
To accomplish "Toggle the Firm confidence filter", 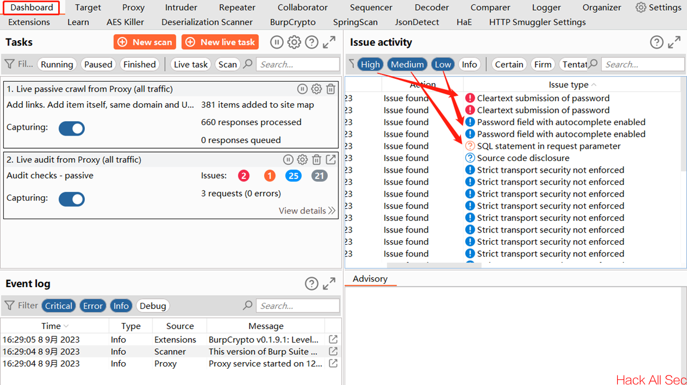I will [x=542, y=64].
